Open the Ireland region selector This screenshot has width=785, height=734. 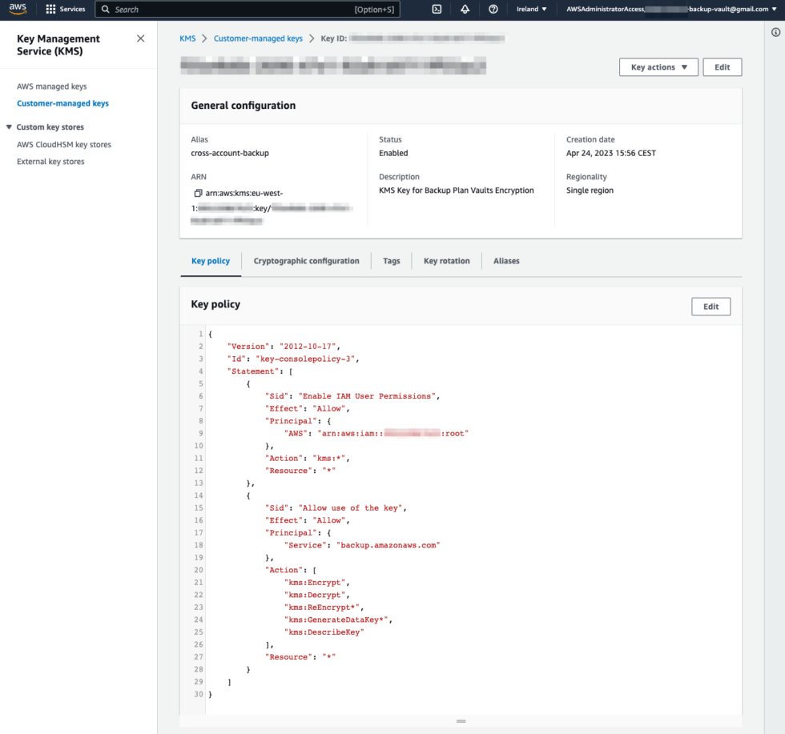point(529,9)
